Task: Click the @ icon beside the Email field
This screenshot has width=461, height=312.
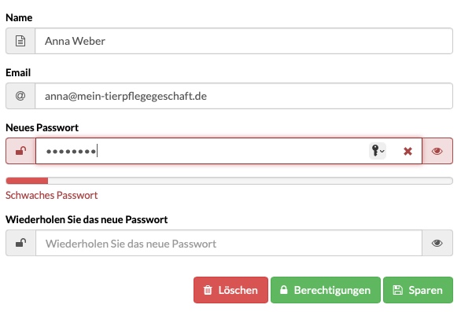Action: (20, 96)
